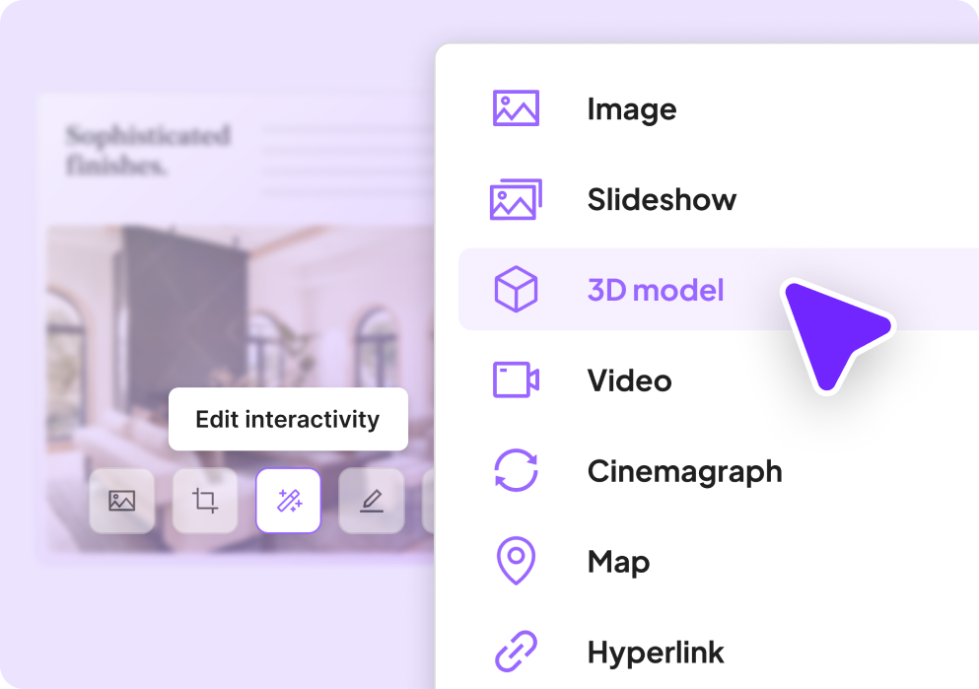This screenshot has width=979, height=689.
Task: Choose the "Map" menu option
Action: pos(618,562)
